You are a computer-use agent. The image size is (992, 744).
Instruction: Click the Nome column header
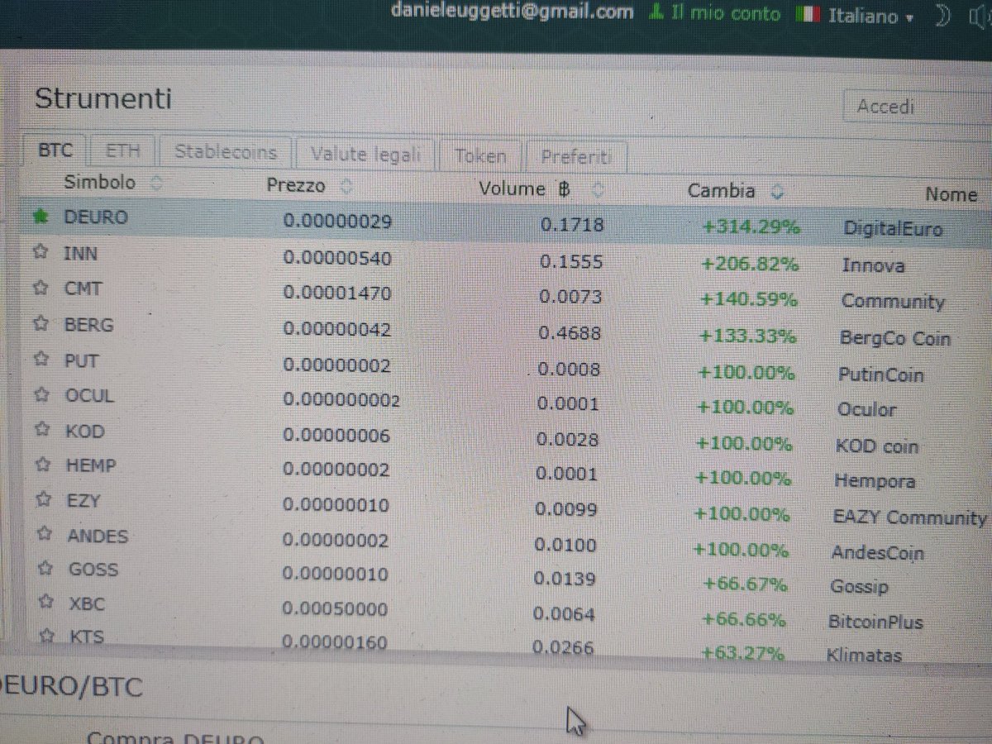(951, 195)
